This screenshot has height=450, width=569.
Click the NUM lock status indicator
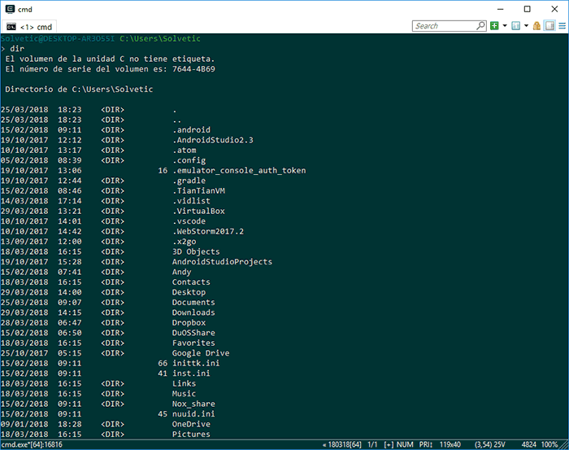(405, 444)
